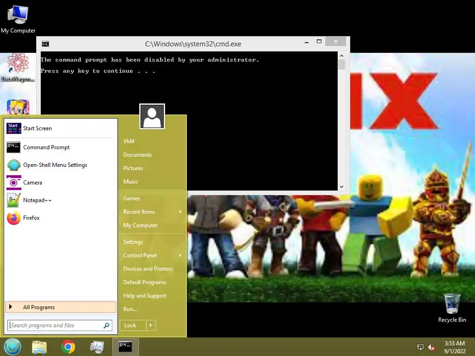Click the cmd window scroll-up arrow
This screenshot has height=356, width=475.
[342, 56]
